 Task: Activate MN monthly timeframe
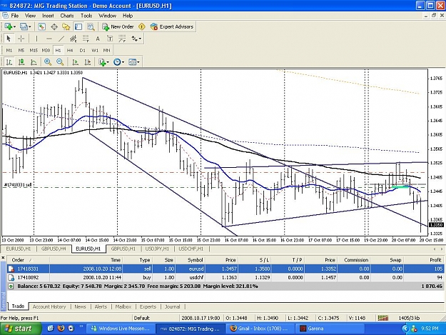pos(106,51)
